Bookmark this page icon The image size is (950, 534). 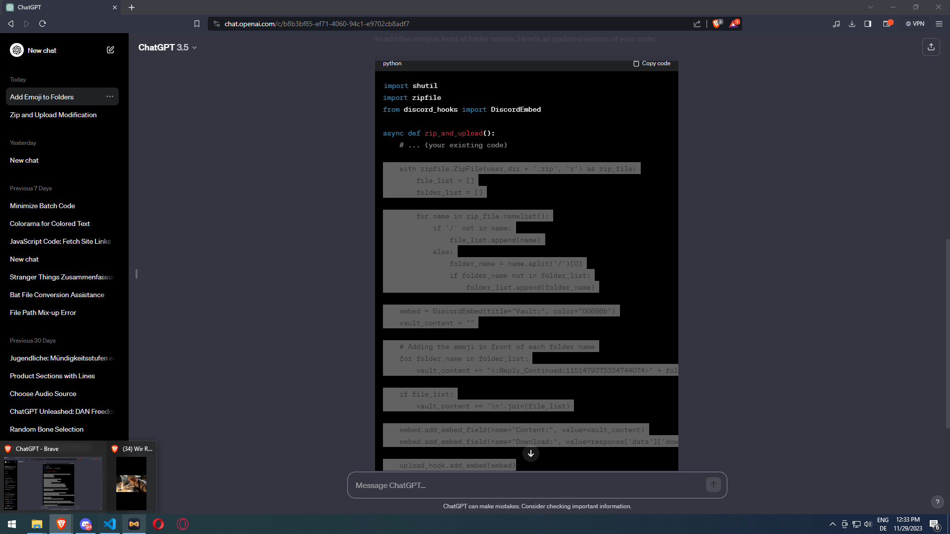click(x=197, y=24)
